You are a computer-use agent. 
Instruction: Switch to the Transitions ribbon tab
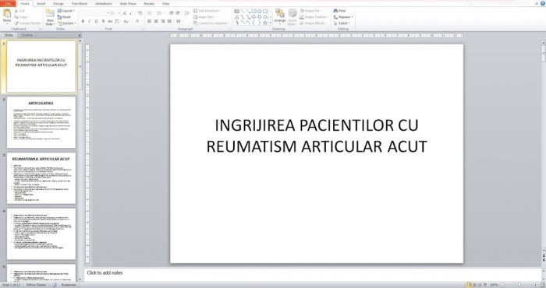point(80,3)
